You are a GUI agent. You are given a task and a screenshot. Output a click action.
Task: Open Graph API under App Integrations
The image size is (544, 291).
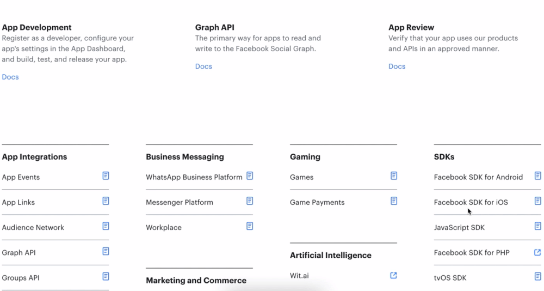tap(18, 253)
